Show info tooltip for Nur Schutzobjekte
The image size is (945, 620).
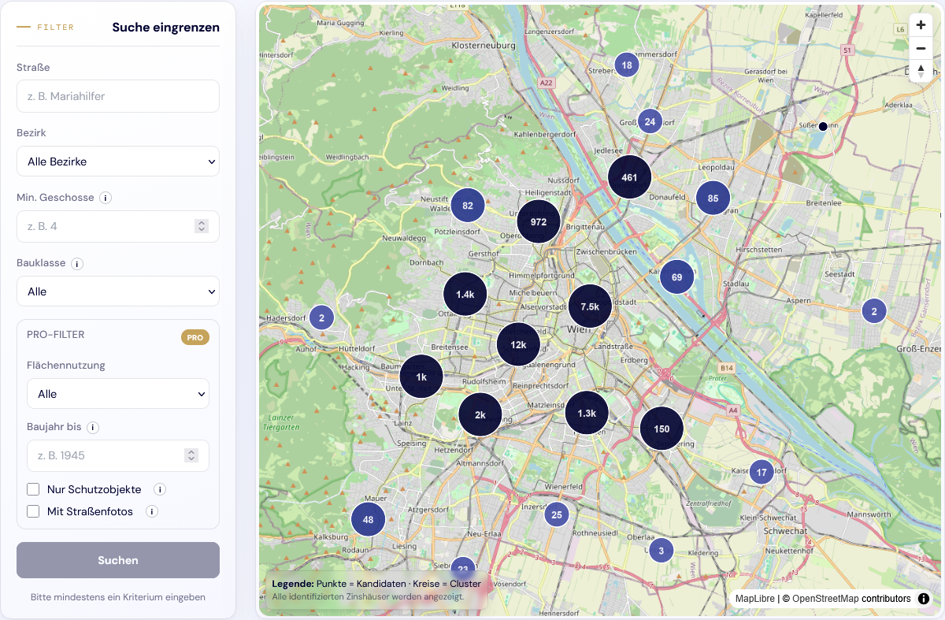[160, 489]
